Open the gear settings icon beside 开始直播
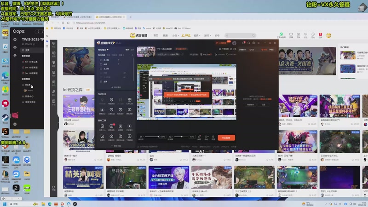The image size is (368, 207). 213,137
